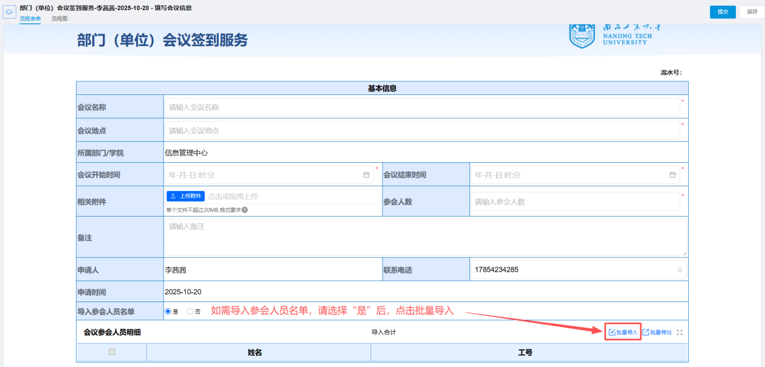
Task: Select 是 for 导入参会人员名单
Action: coord(168,312)
